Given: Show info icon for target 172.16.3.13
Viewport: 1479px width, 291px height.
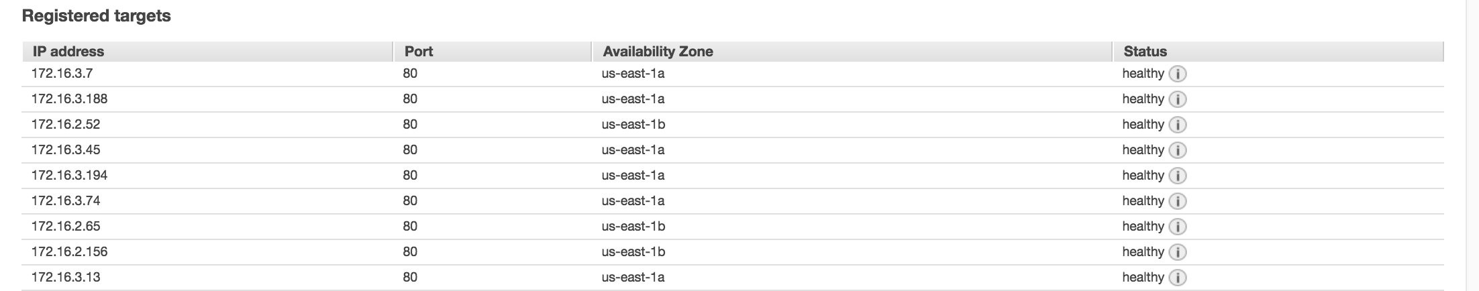Looking at the screenshot, I should [x=1178, y=278].
